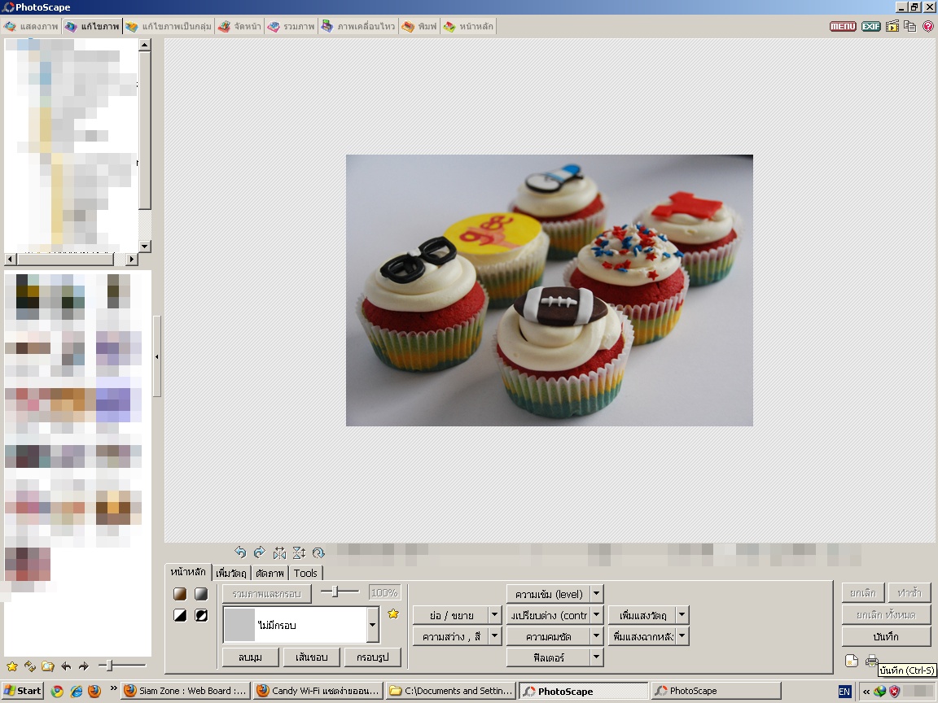This screenshot has height=703, width=938.
Task: Collapse the left panel with splitter arrow
Action: (156, 356)
